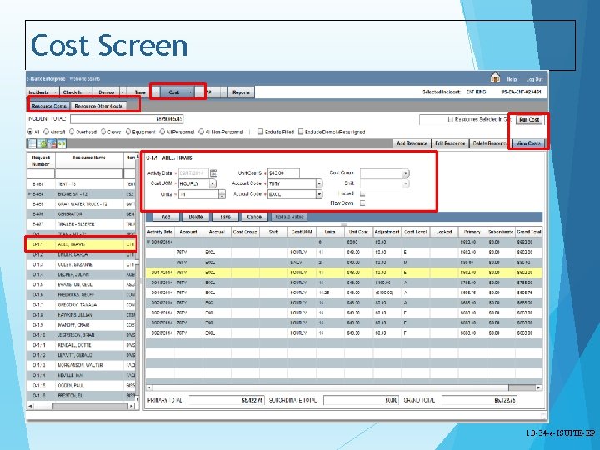Click the Units spinner arrows
Viewport: 600px width, 450px height.
222,194
